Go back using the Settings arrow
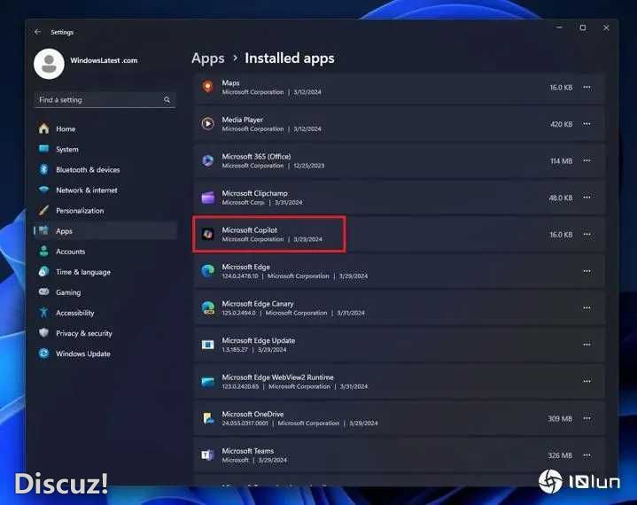Screen dimensions: 637x505 38,32
